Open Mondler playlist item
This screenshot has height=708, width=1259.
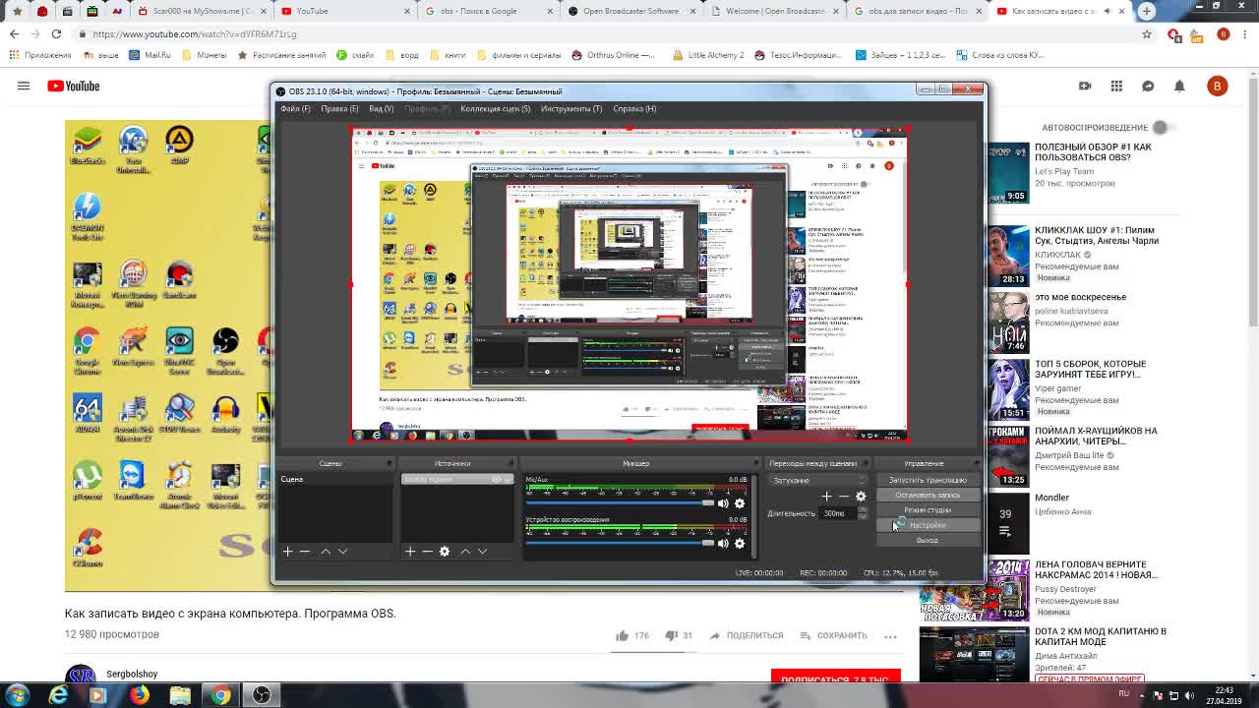coord(1051,498)
